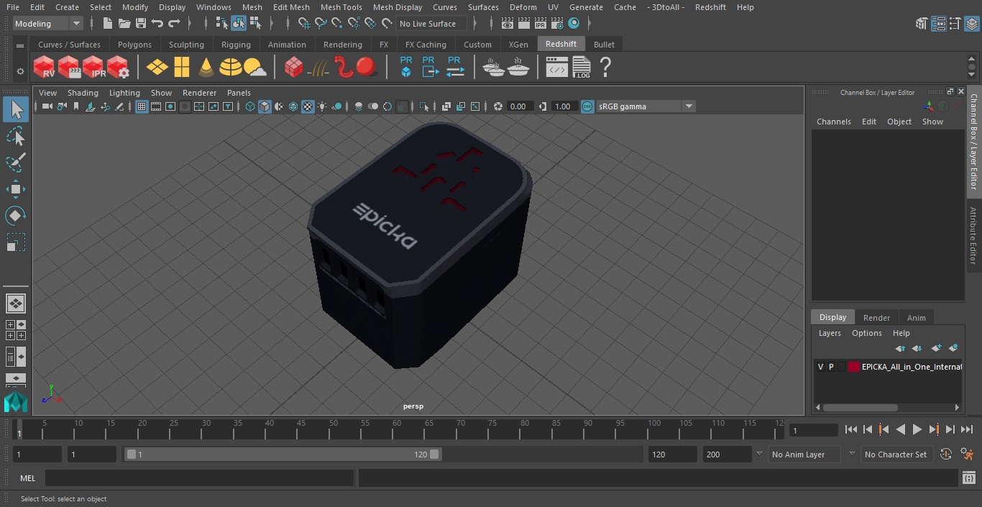
Task: Activate the Move tool
Action: click(16, 189)
